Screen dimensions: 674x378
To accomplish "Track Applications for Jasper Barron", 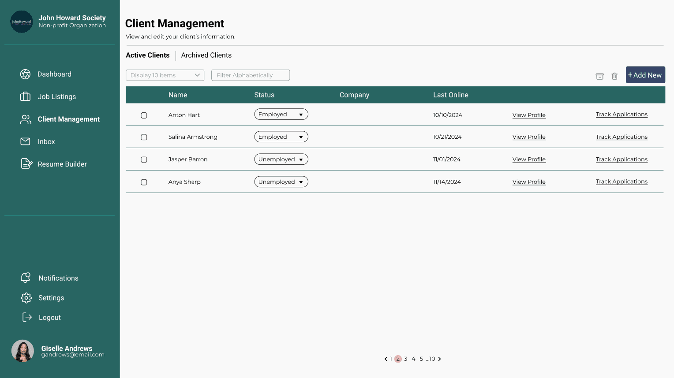I will tap(622, 159).
